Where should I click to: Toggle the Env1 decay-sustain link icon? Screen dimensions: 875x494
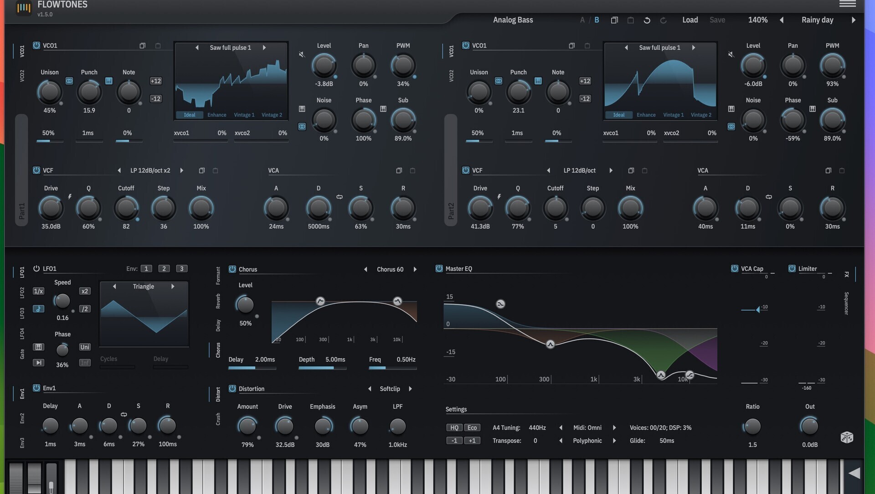(x=124, y=415)
